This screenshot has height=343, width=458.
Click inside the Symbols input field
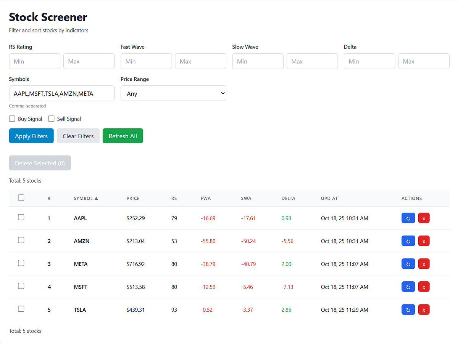click(61, 93)
